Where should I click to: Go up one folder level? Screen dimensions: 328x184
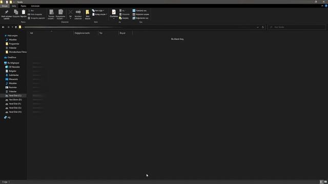click(16, 27)
